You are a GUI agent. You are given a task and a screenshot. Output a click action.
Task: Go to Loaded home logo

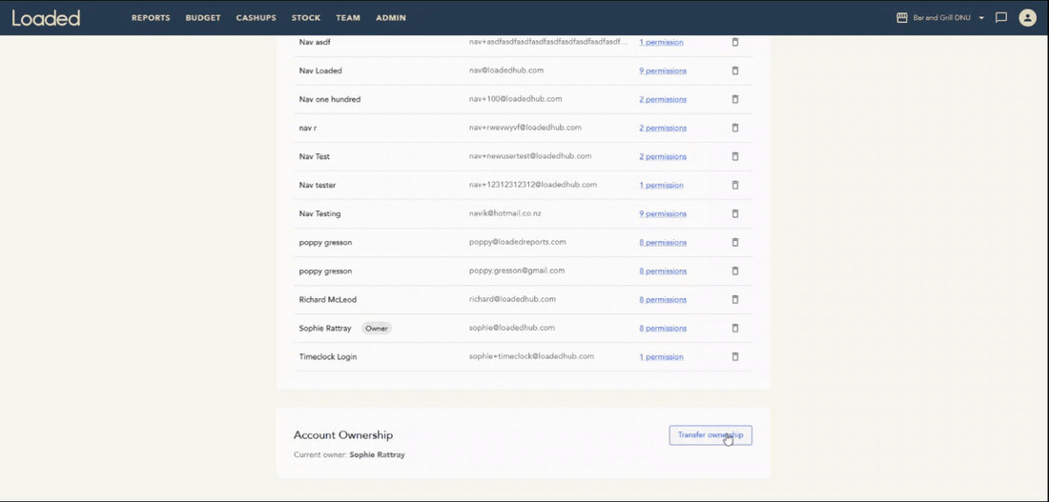tap(46, 18)
